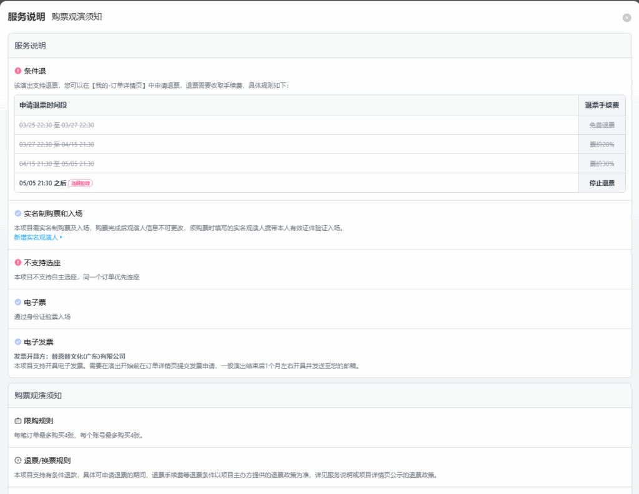Click the 服务说明 section panel header
The width and height of the screenshot is (639, 494).
[x=31, y=46]
